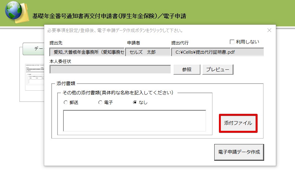Screen dimensions: 295x174
Task: Click the empty 本人委任状 path field
Action: [x=110, y=69]
